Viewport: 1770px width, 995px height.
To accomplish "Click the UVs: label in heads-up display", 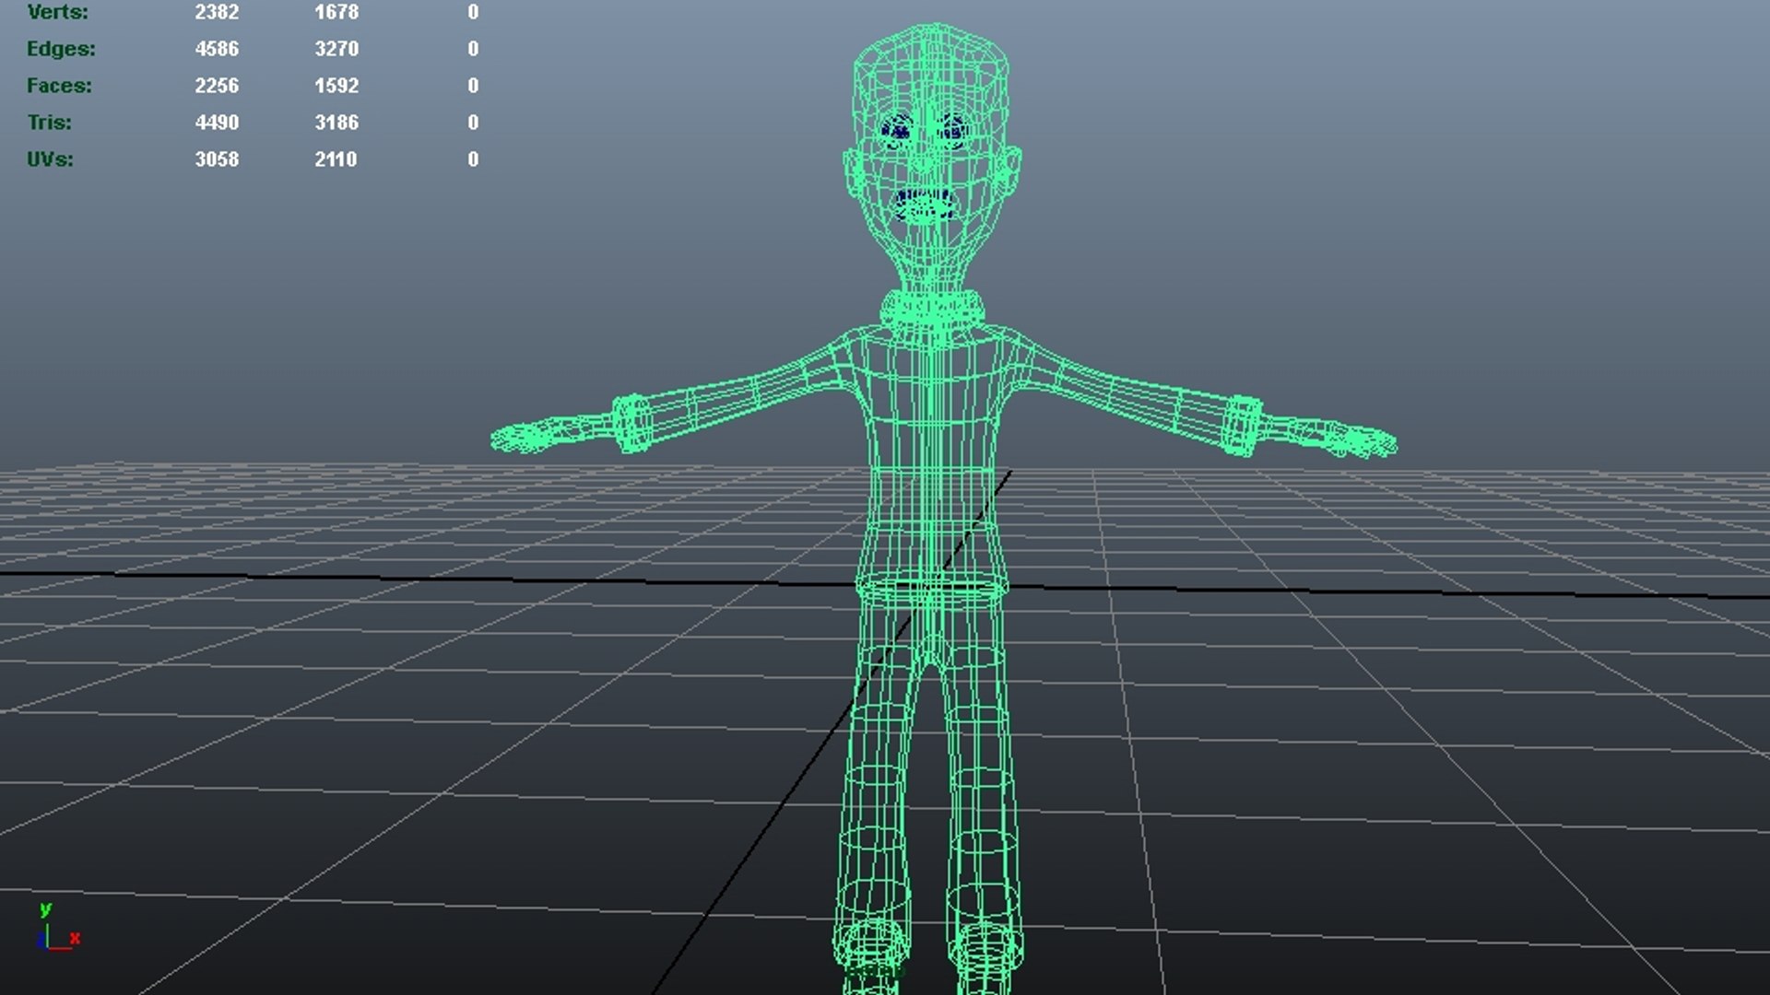I will pos(50,159).
